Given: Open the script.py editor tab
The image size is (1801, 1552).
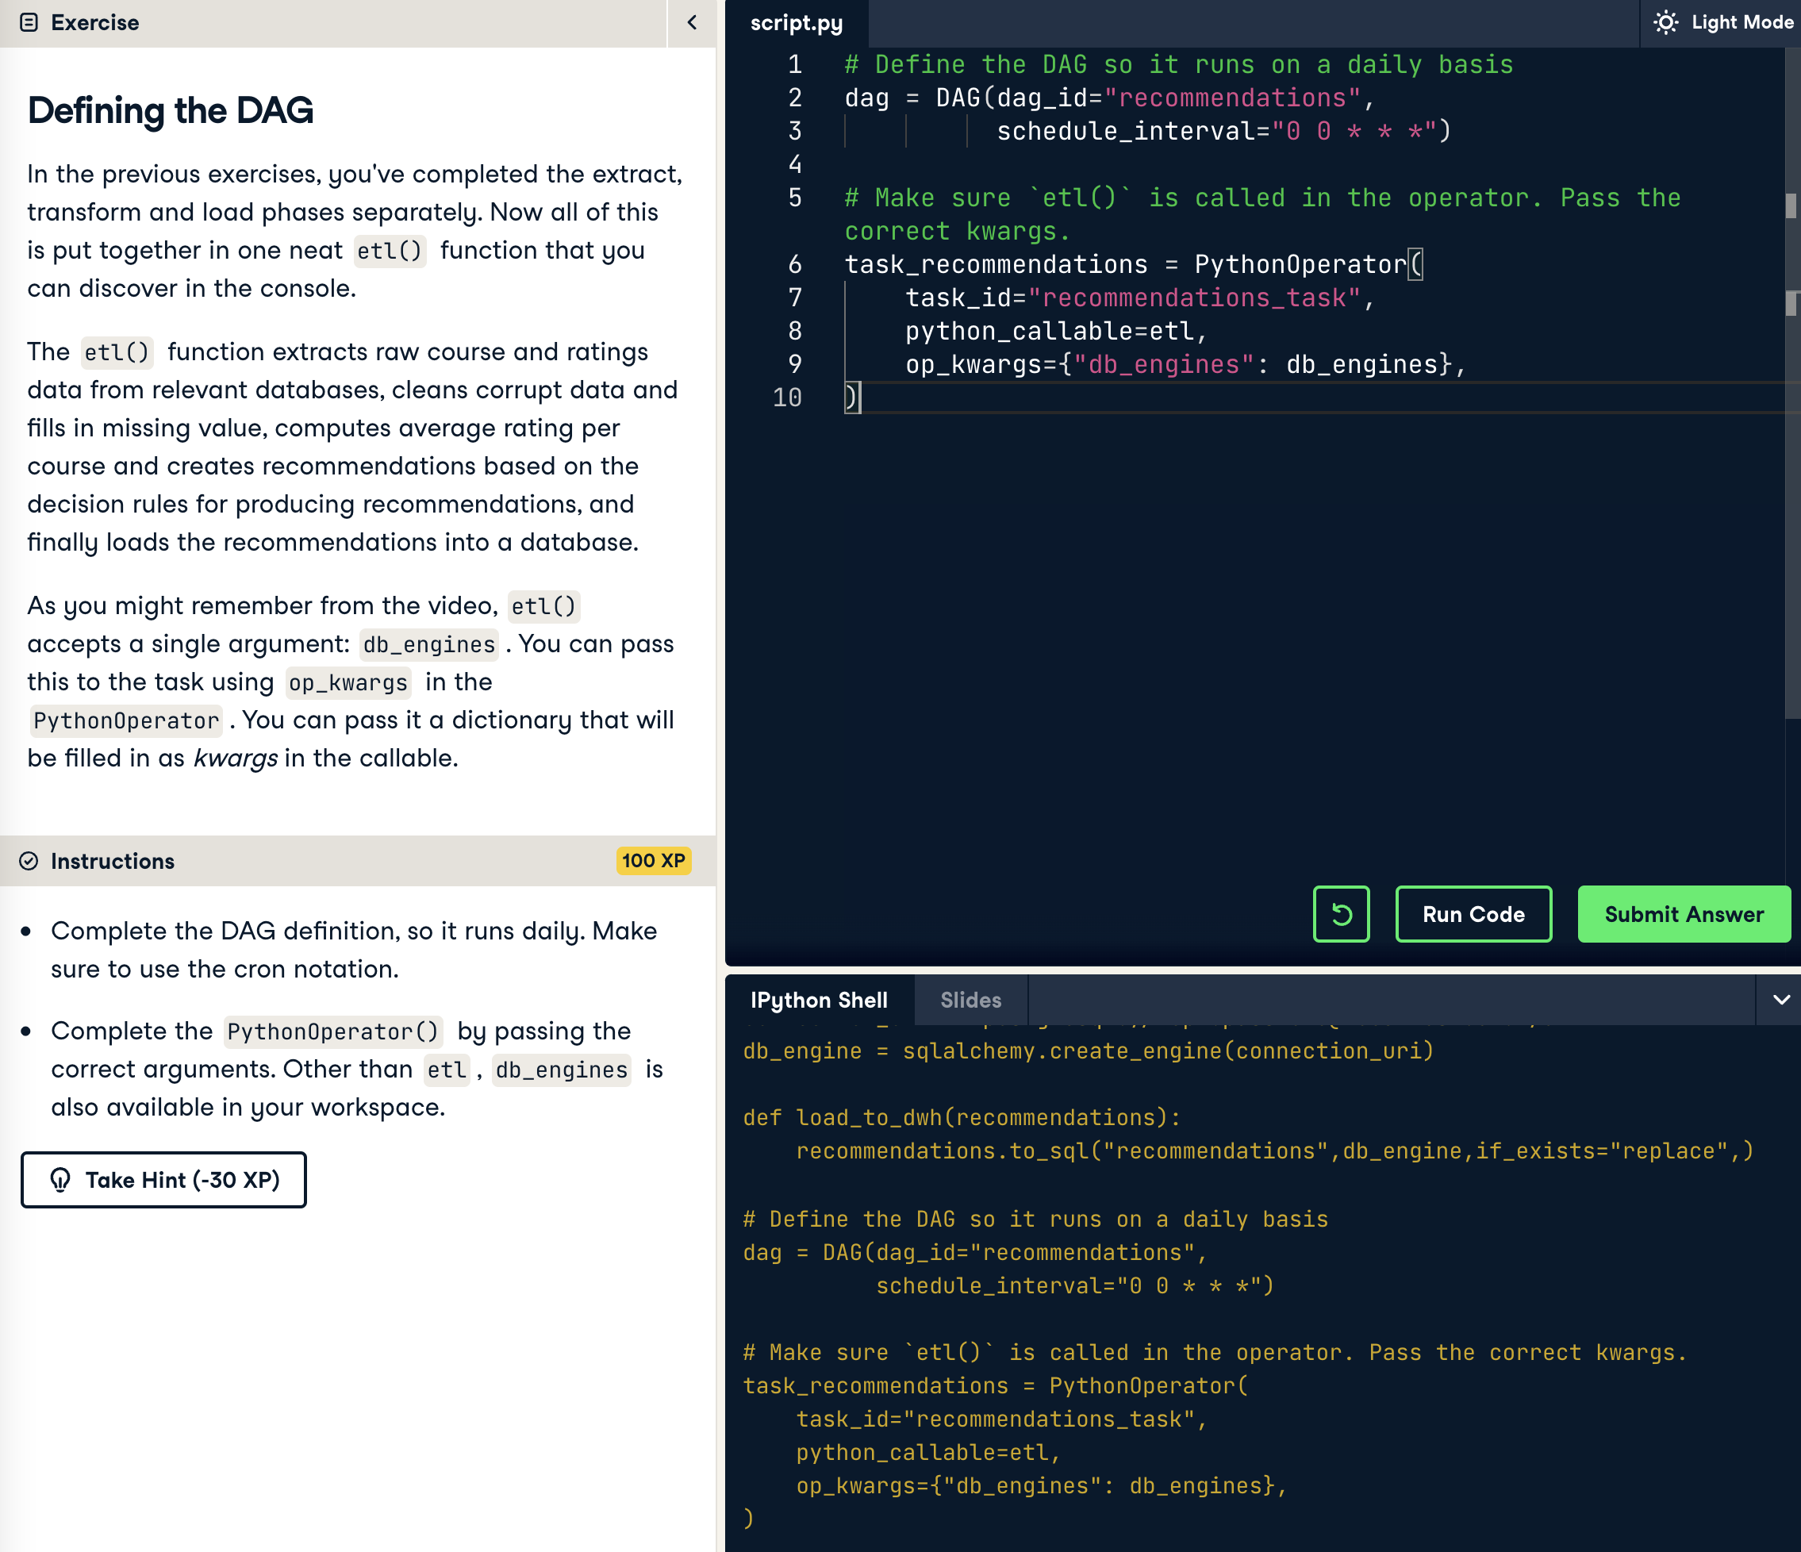Looking at the screenshot, I should [x=797, y=24].
